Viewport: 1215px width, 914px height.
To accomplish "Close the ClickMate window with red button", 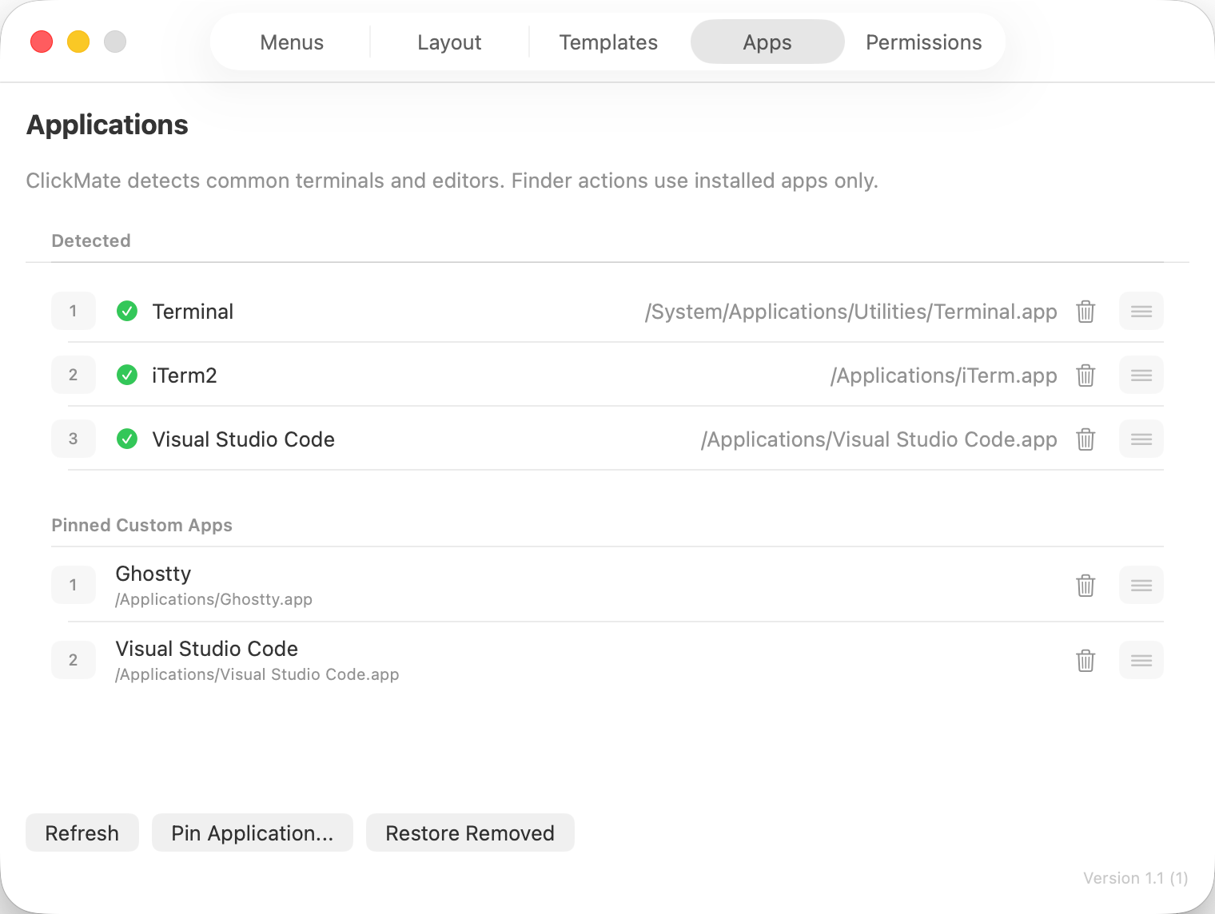I will (x=42, y=42).
